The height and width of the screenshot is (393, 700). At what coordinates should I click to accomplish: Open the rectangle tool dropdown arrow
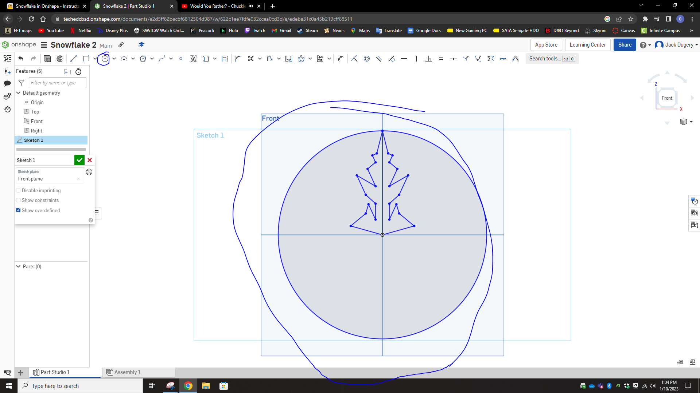(95, 58)
